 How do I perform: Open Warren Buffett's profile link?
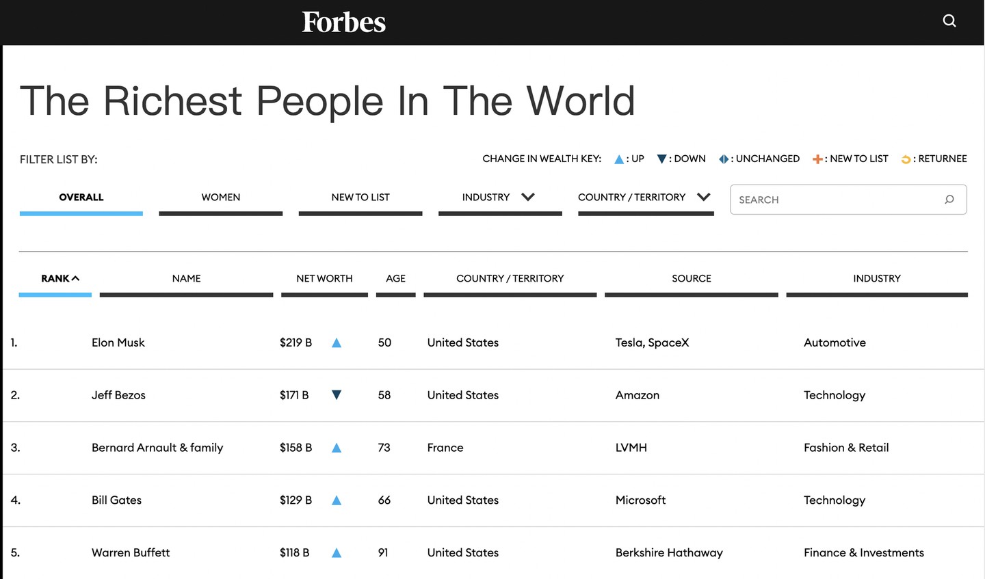coord(131,553)
